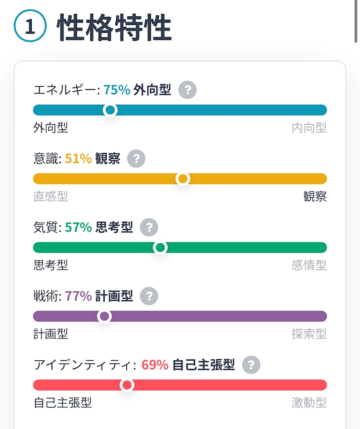Open help icon next to 意識 観察
360x429 pixels.
tap(136, 158)
